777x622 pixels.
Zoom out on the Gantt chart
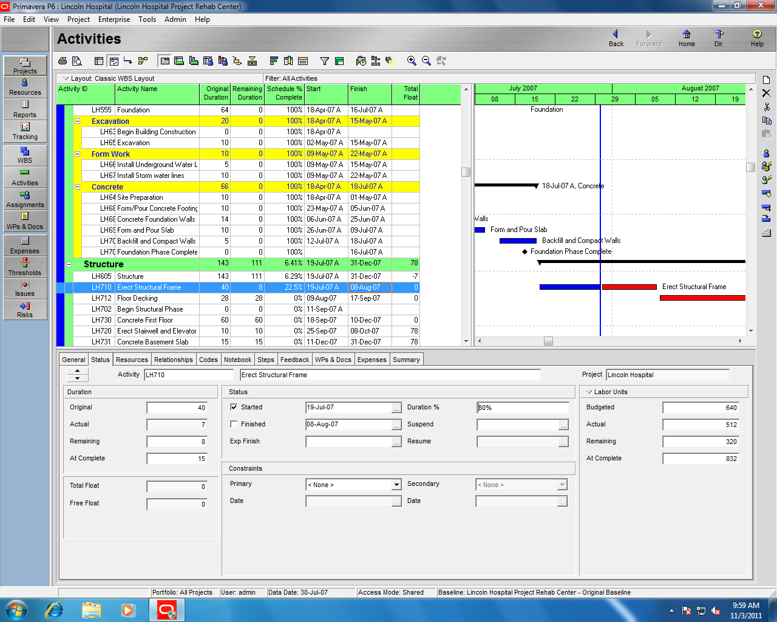426,61
